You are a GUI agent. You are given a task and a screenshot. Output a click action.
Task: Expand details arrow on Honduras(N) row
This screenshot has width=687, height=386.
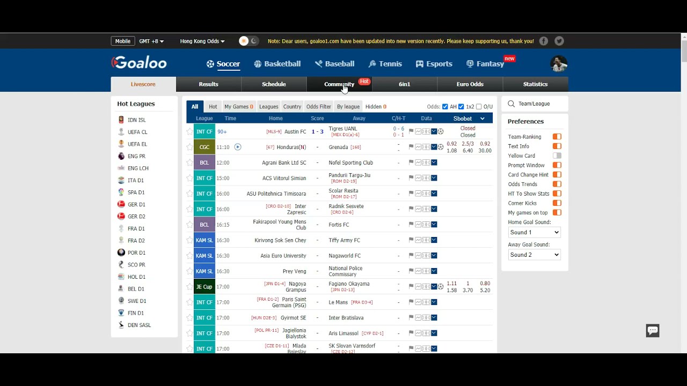[434, 147]
